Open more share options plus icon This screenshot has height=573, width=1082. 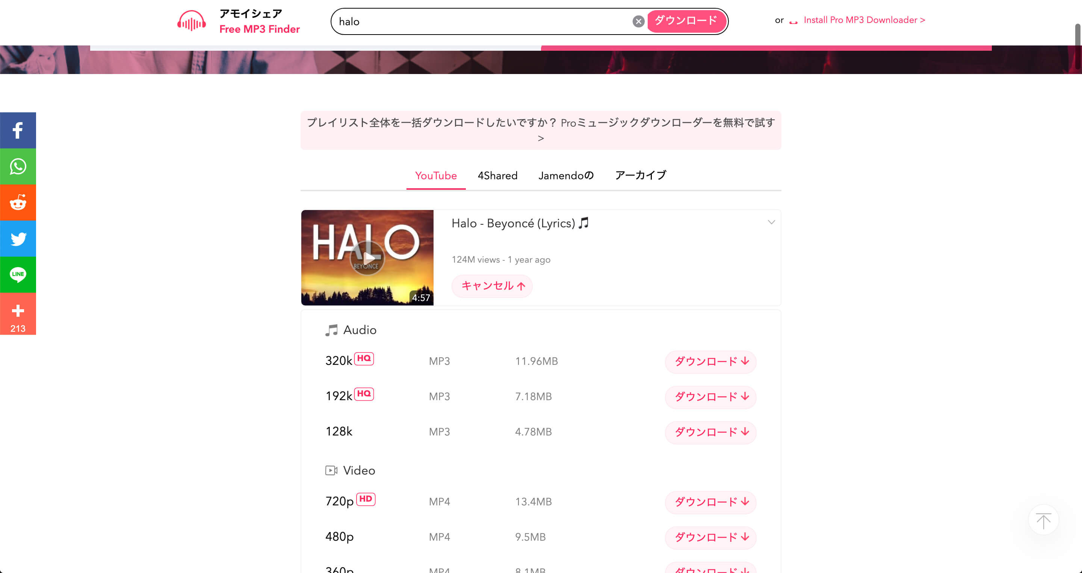point(18,314)
